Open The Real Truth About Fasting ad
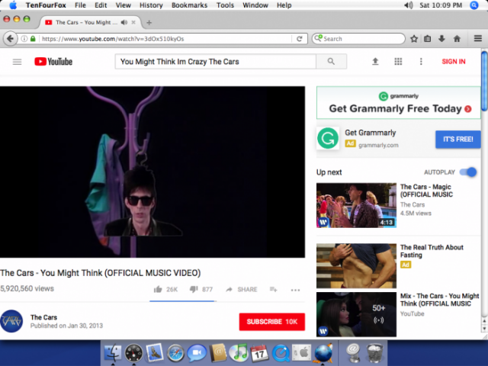 pyautogui.click(x=432, y=251)
